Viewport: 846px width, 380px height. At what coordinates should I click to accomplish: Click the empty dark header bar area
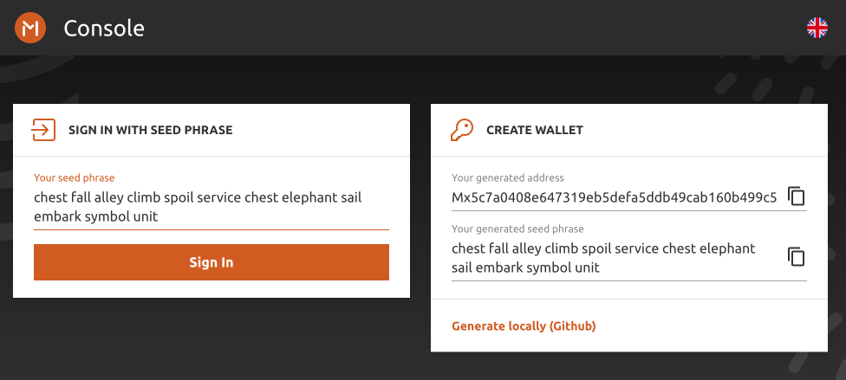(x=477, y=28)
